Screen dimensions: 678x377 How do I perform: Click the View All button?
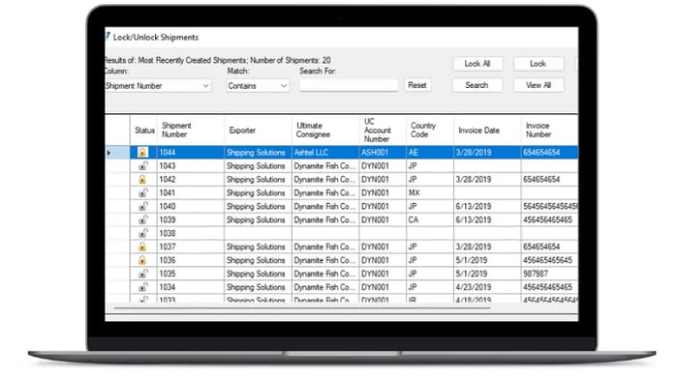pos(539,85)
